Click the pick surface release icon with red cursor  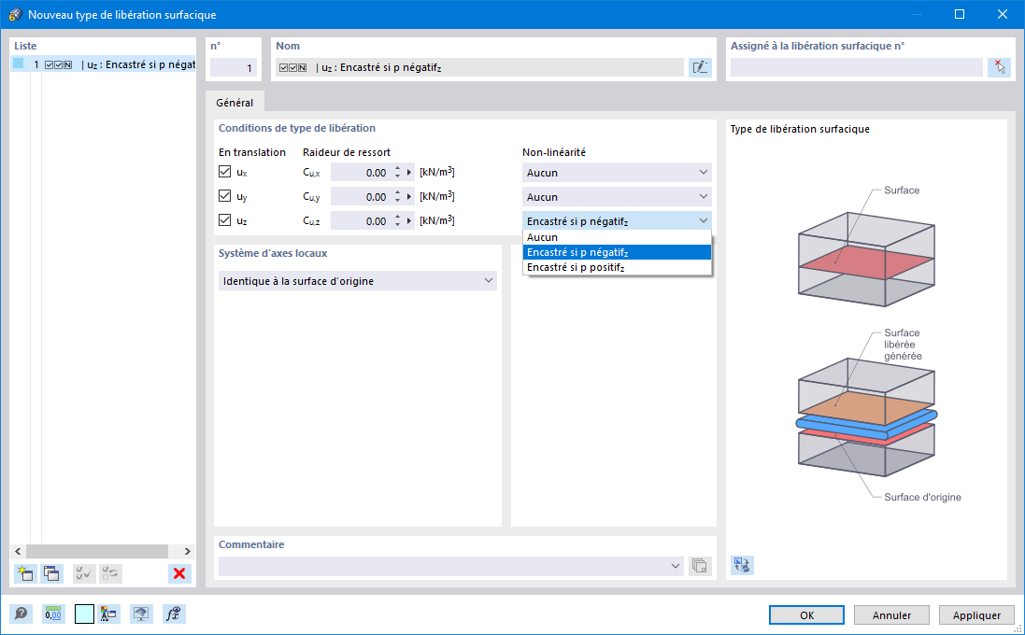(999, 67)
